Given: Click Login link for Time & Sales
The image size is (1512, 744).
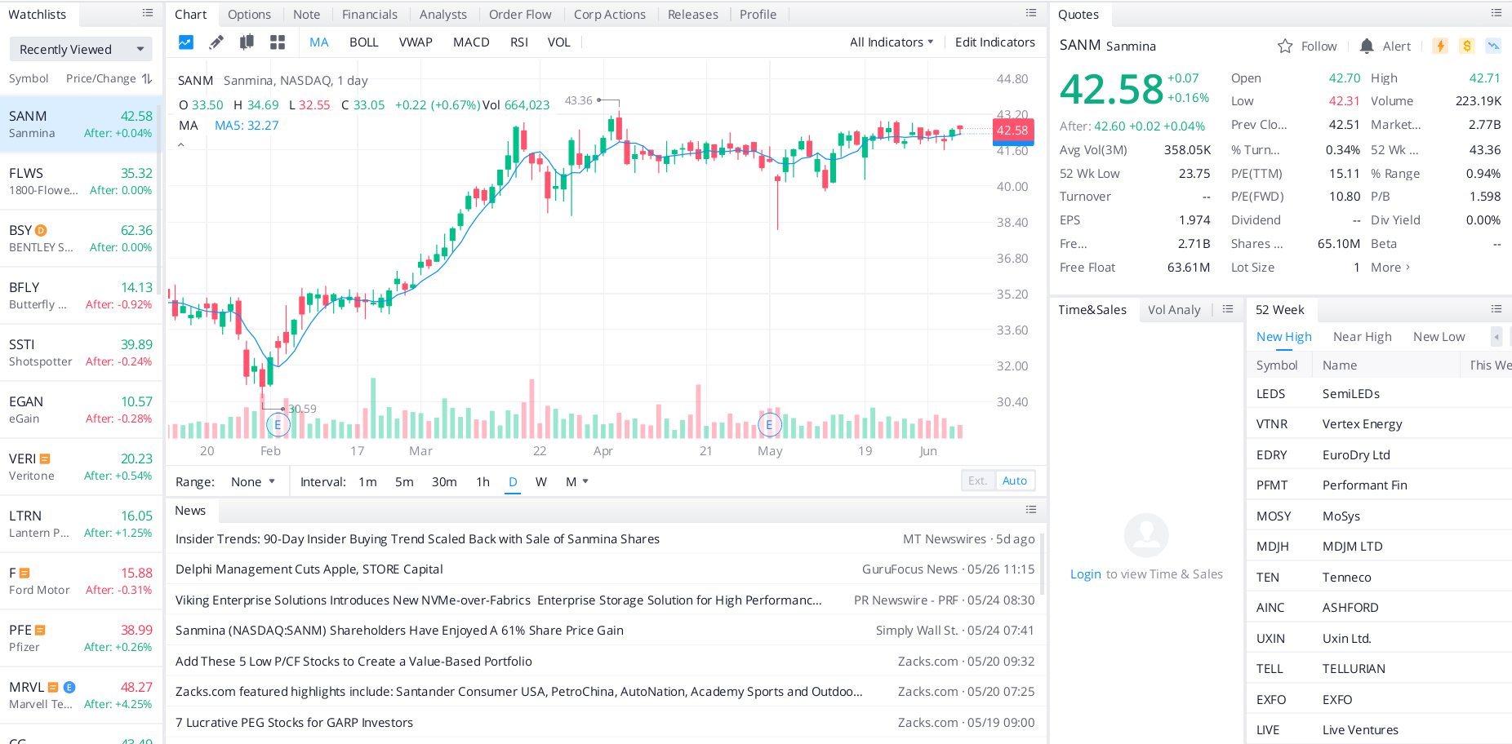Looking at the screenshot, I should tap(1085, 574).
